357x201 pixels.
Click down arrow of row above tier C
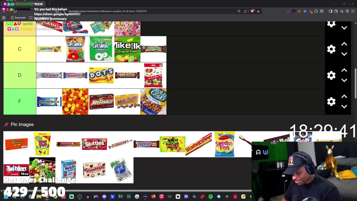pos(344,28)
